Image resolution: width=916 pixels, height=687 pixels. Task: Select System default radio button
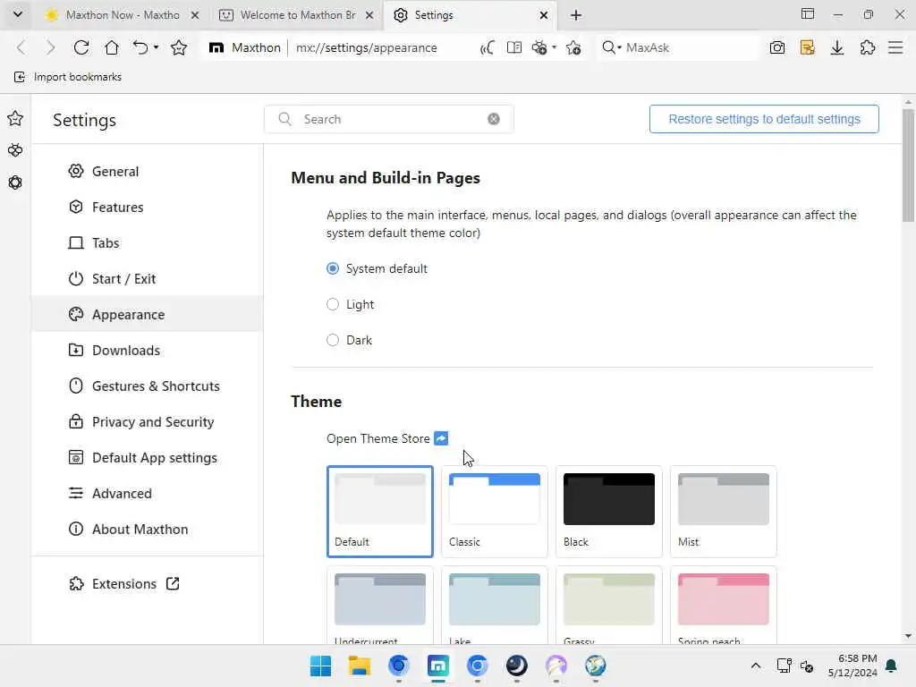pos(333,268)
